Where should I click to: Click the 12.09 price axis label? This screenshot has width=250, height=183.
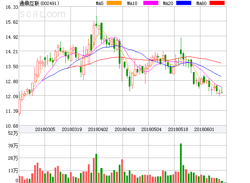pyautogui.click(x=12, y=96)
